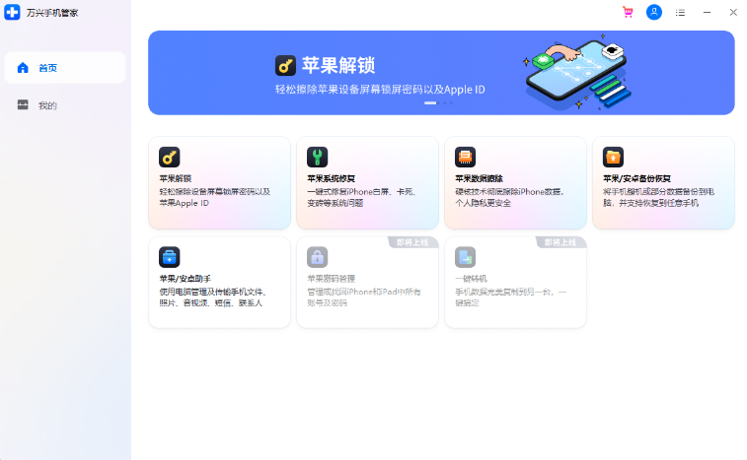The height and width of the screenshot is (460, 747).
Task: Click the 苹果解锁 card key icon
Action: [169, 157]
